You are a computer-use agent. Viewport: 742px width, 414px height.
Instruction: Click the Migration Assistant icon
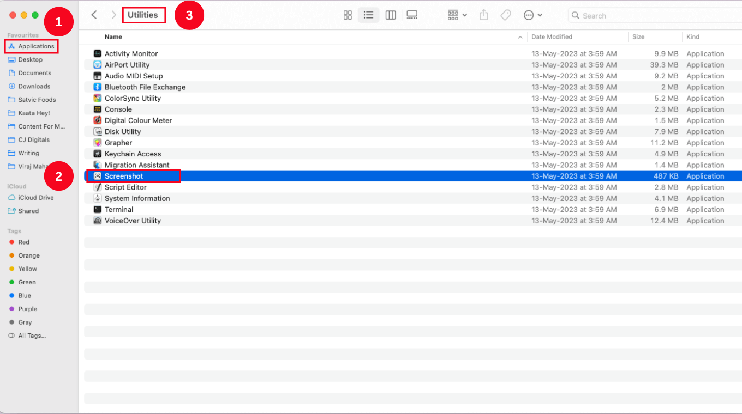coord(98,165)
